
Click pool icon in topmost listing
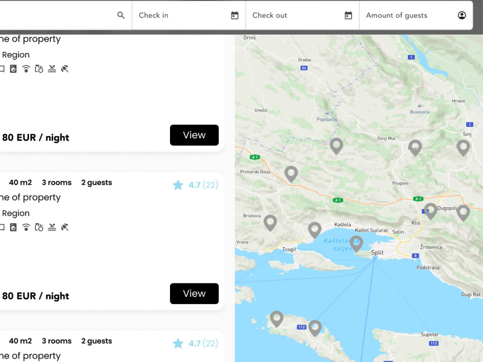pyautogui.click(x=52, y=69)
